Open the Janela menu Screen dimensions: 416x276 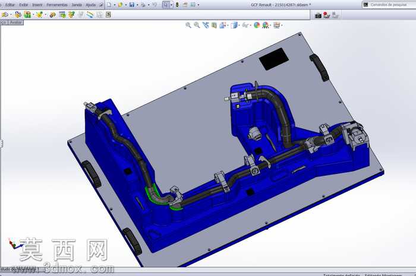(x=77, y=5)
